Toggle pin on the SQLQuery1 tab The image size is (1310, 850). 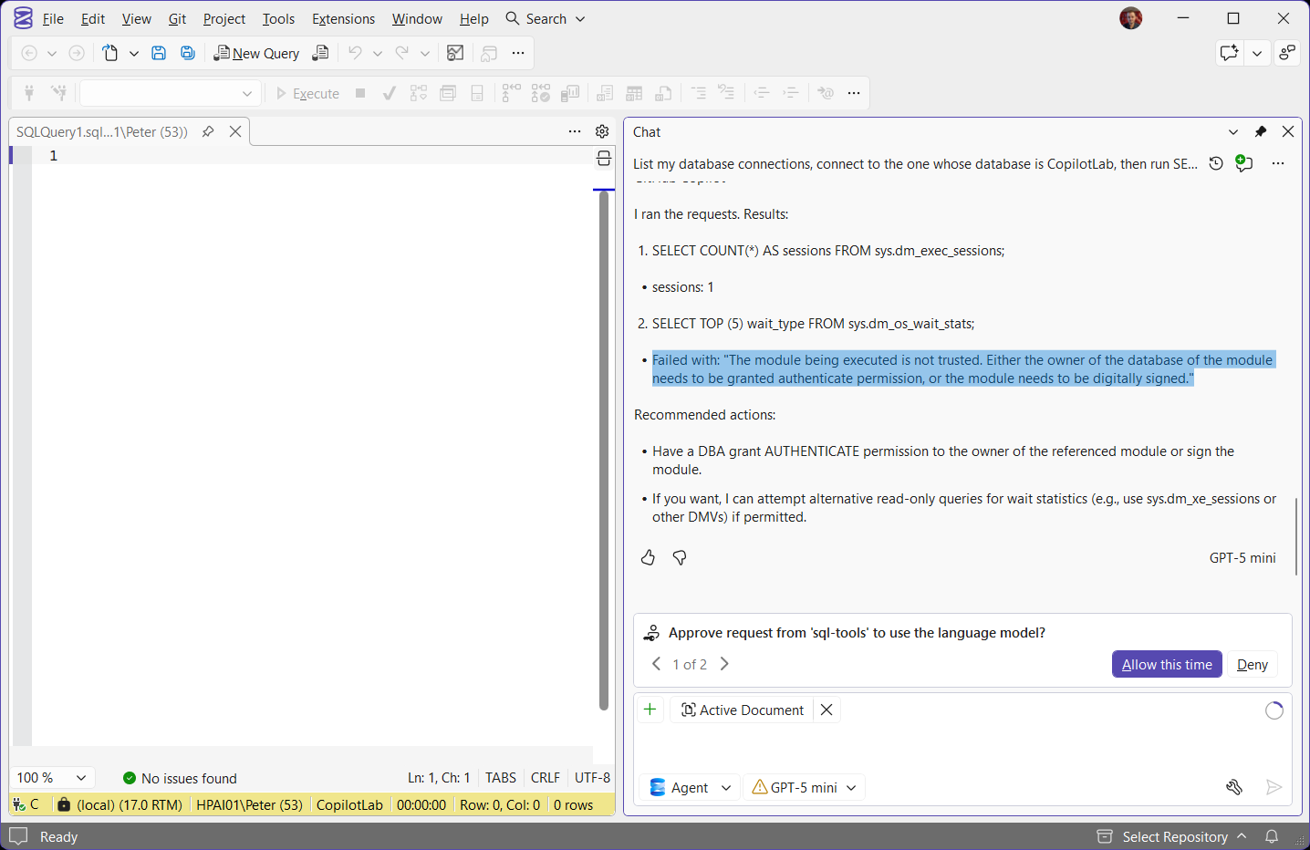(208, 131)
